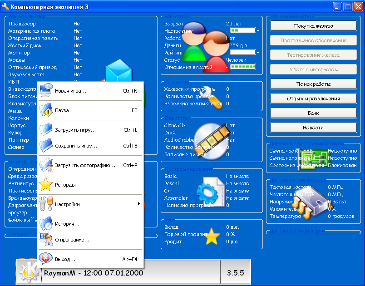
Task: Select Пауза menu item
Action: tap(90, 110)
